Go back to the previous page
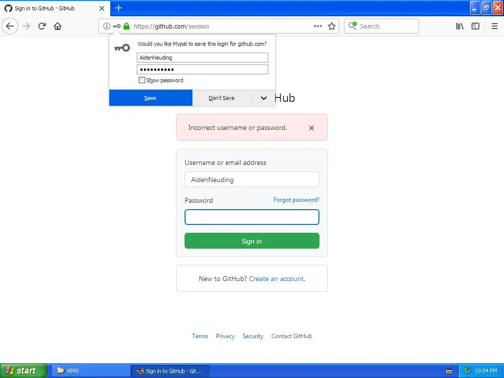This screenshot has height=378, width=504. point(10,26)
